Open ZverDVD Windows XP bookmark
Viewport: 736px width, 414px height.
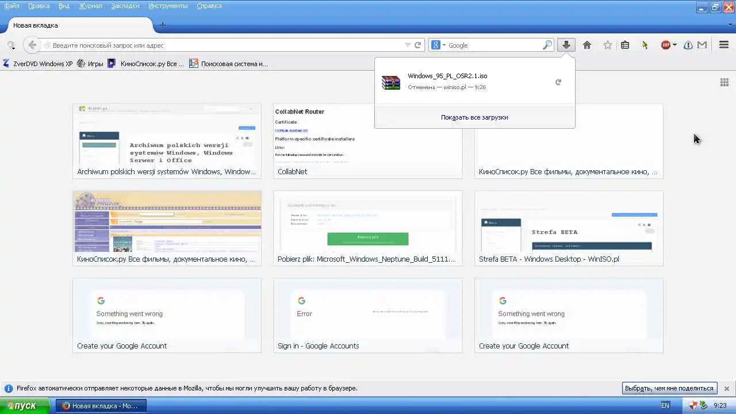38,64
